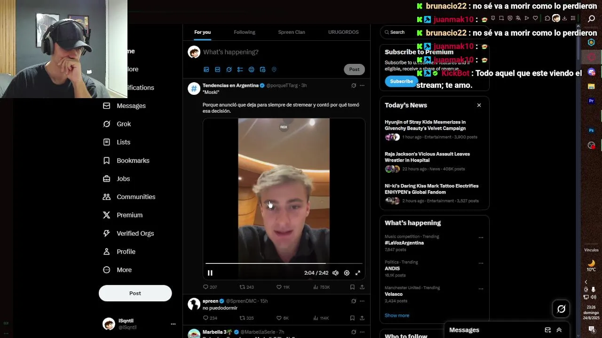Click the Subscribe button

pos(402,81)
